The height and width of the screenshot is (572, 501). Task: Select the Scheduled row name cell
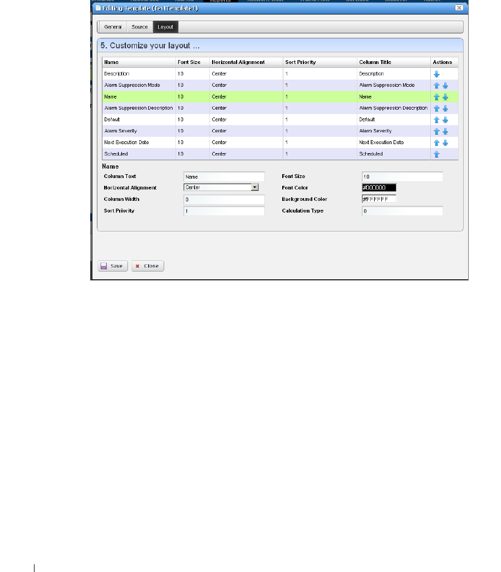(139, 154)
